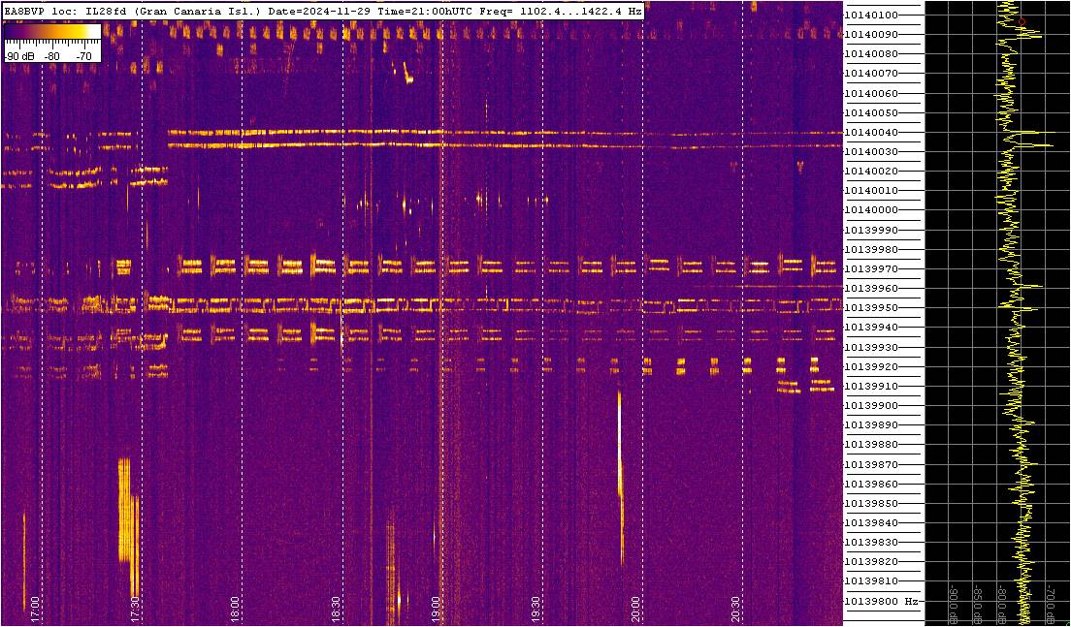
Task: Click frequency label 10139820
Action: click(871, 562)
